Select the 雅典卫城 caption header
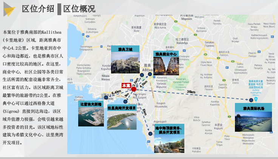This screenshot has height=159, width=278. point(125,49)
